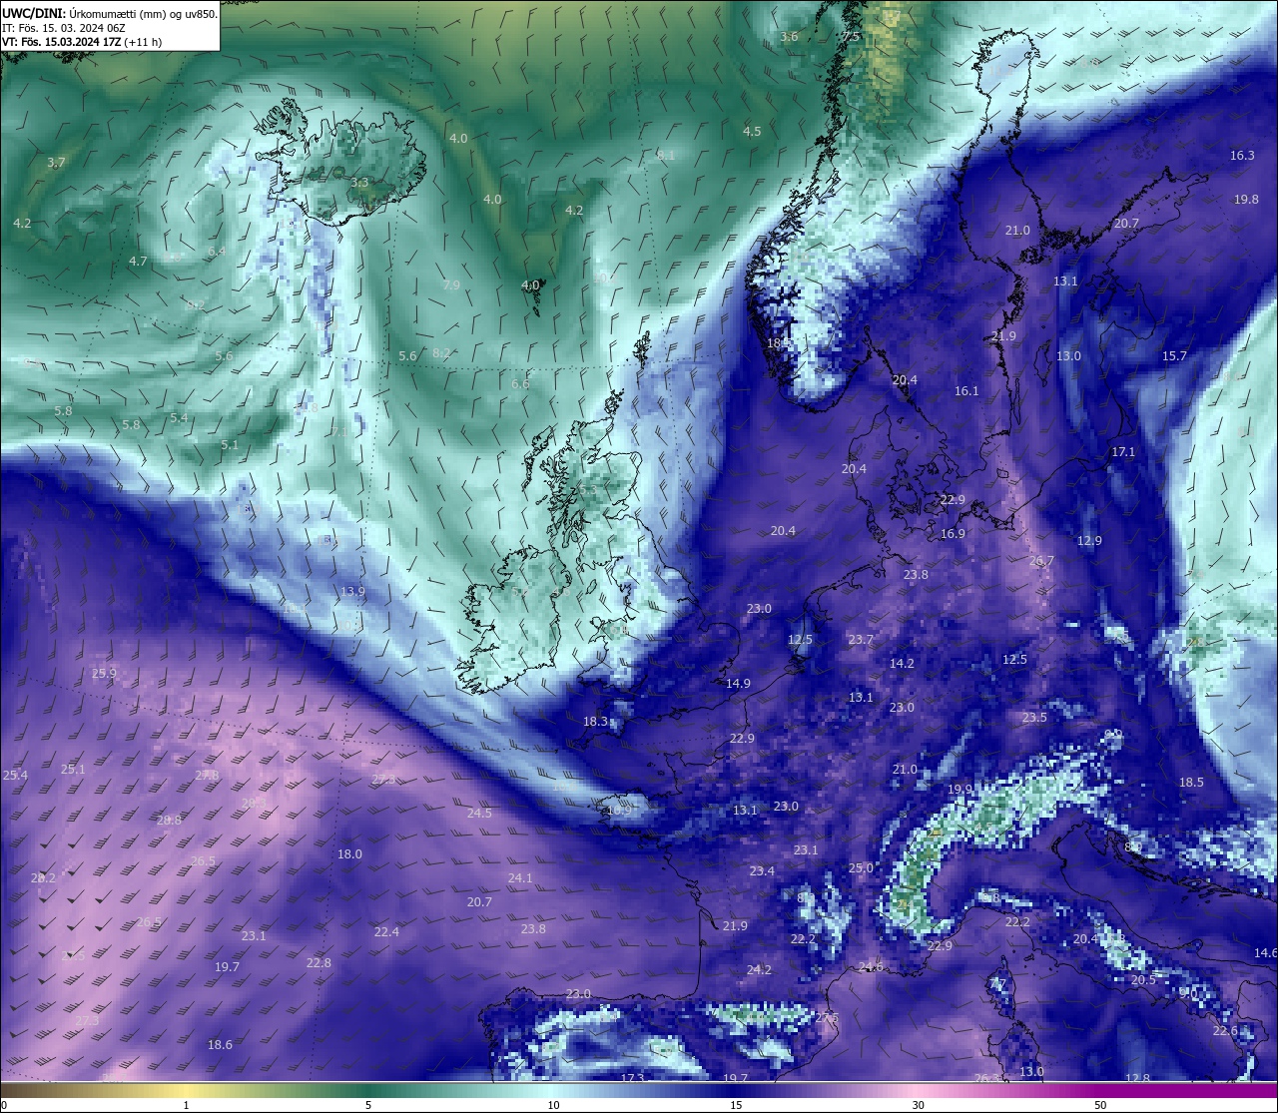1278x1113 pixels.
Task: Click the map value '3.7'
Action: (56, 163)
